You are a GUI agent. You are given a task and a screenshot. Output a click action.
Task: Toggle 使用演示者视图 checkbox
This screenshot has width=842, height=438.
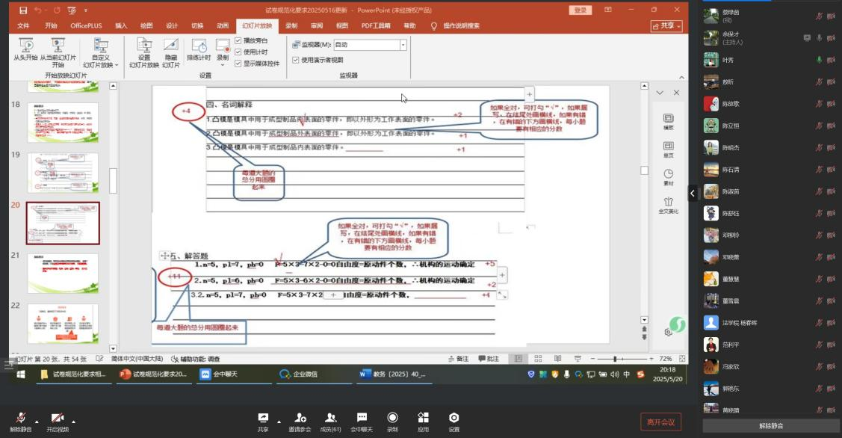(x=296, y=60)
